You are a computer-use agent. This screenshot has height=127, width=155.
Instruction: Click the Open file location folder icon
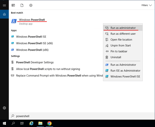(x=107, y=40)
